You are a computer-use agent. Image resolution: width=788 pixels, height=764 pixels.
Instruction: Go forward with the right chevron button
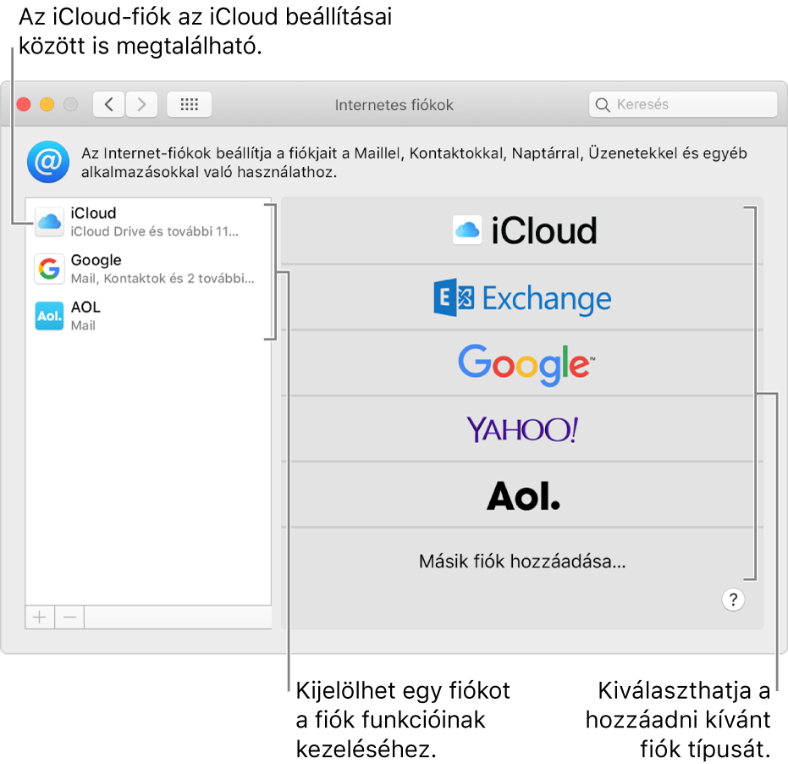(141, 104)
